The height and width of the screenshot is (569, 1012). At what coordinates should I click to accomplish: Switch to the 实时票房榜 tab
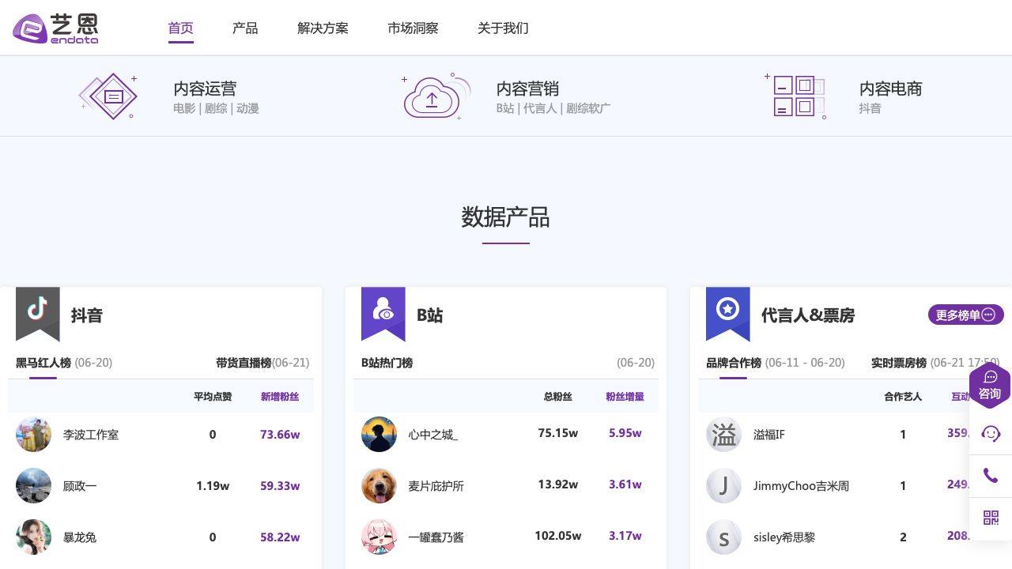tap(899, 363)
